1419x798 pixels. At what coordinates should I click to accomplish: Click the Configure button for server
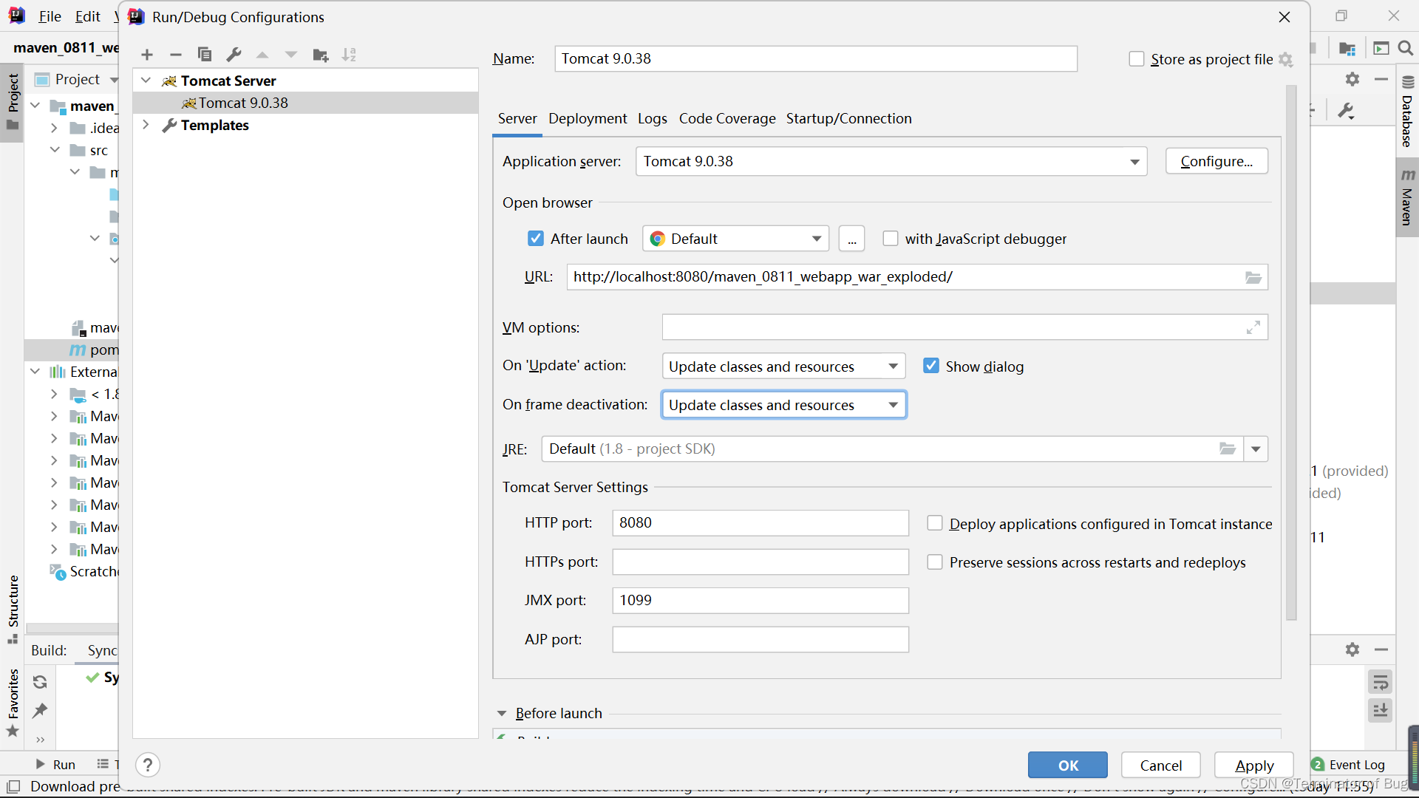click(1216, 161)
